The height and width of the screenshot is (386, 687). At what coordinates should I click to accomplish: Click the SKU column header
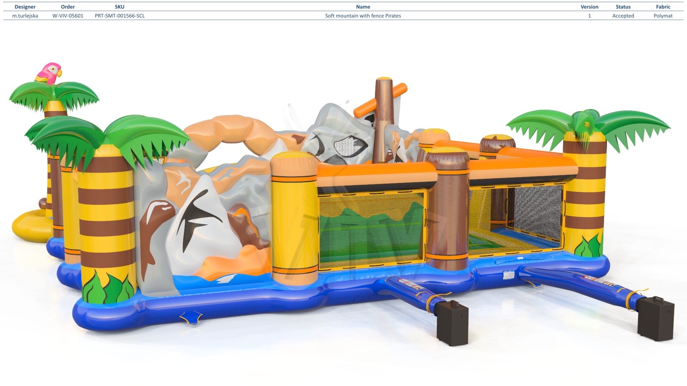[120, 7]
